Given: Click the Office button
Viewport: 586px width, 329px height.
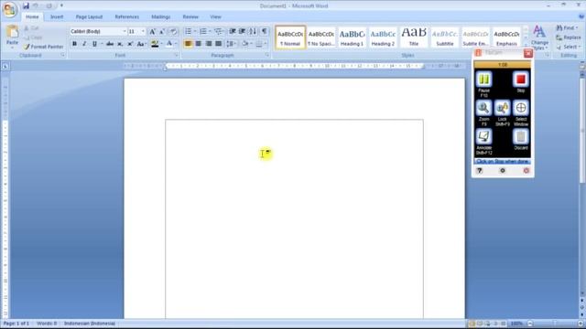Looking at the screenshot, I should (9, 9).
